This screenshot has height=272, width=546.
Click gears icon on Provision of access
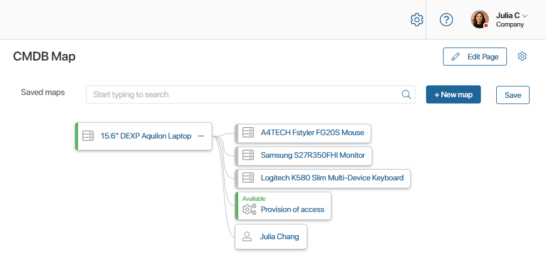pos(250,209)
